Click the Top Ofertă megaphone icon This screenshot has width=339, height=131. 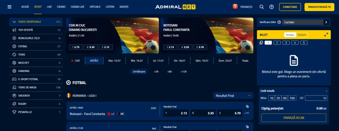pyautogui.click(x=14, y=30)
